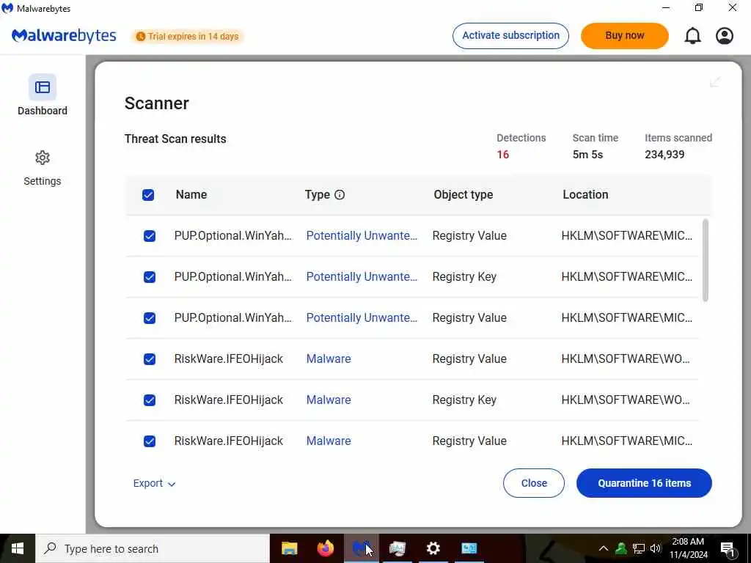The height and width of the screenshot is (563, 751).
Task: Close the scan results
Action: [x=534, y=483]
